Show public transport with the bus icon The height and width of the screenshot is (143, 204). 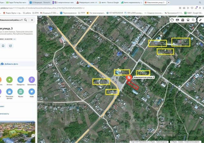click(x=188, y=20)
